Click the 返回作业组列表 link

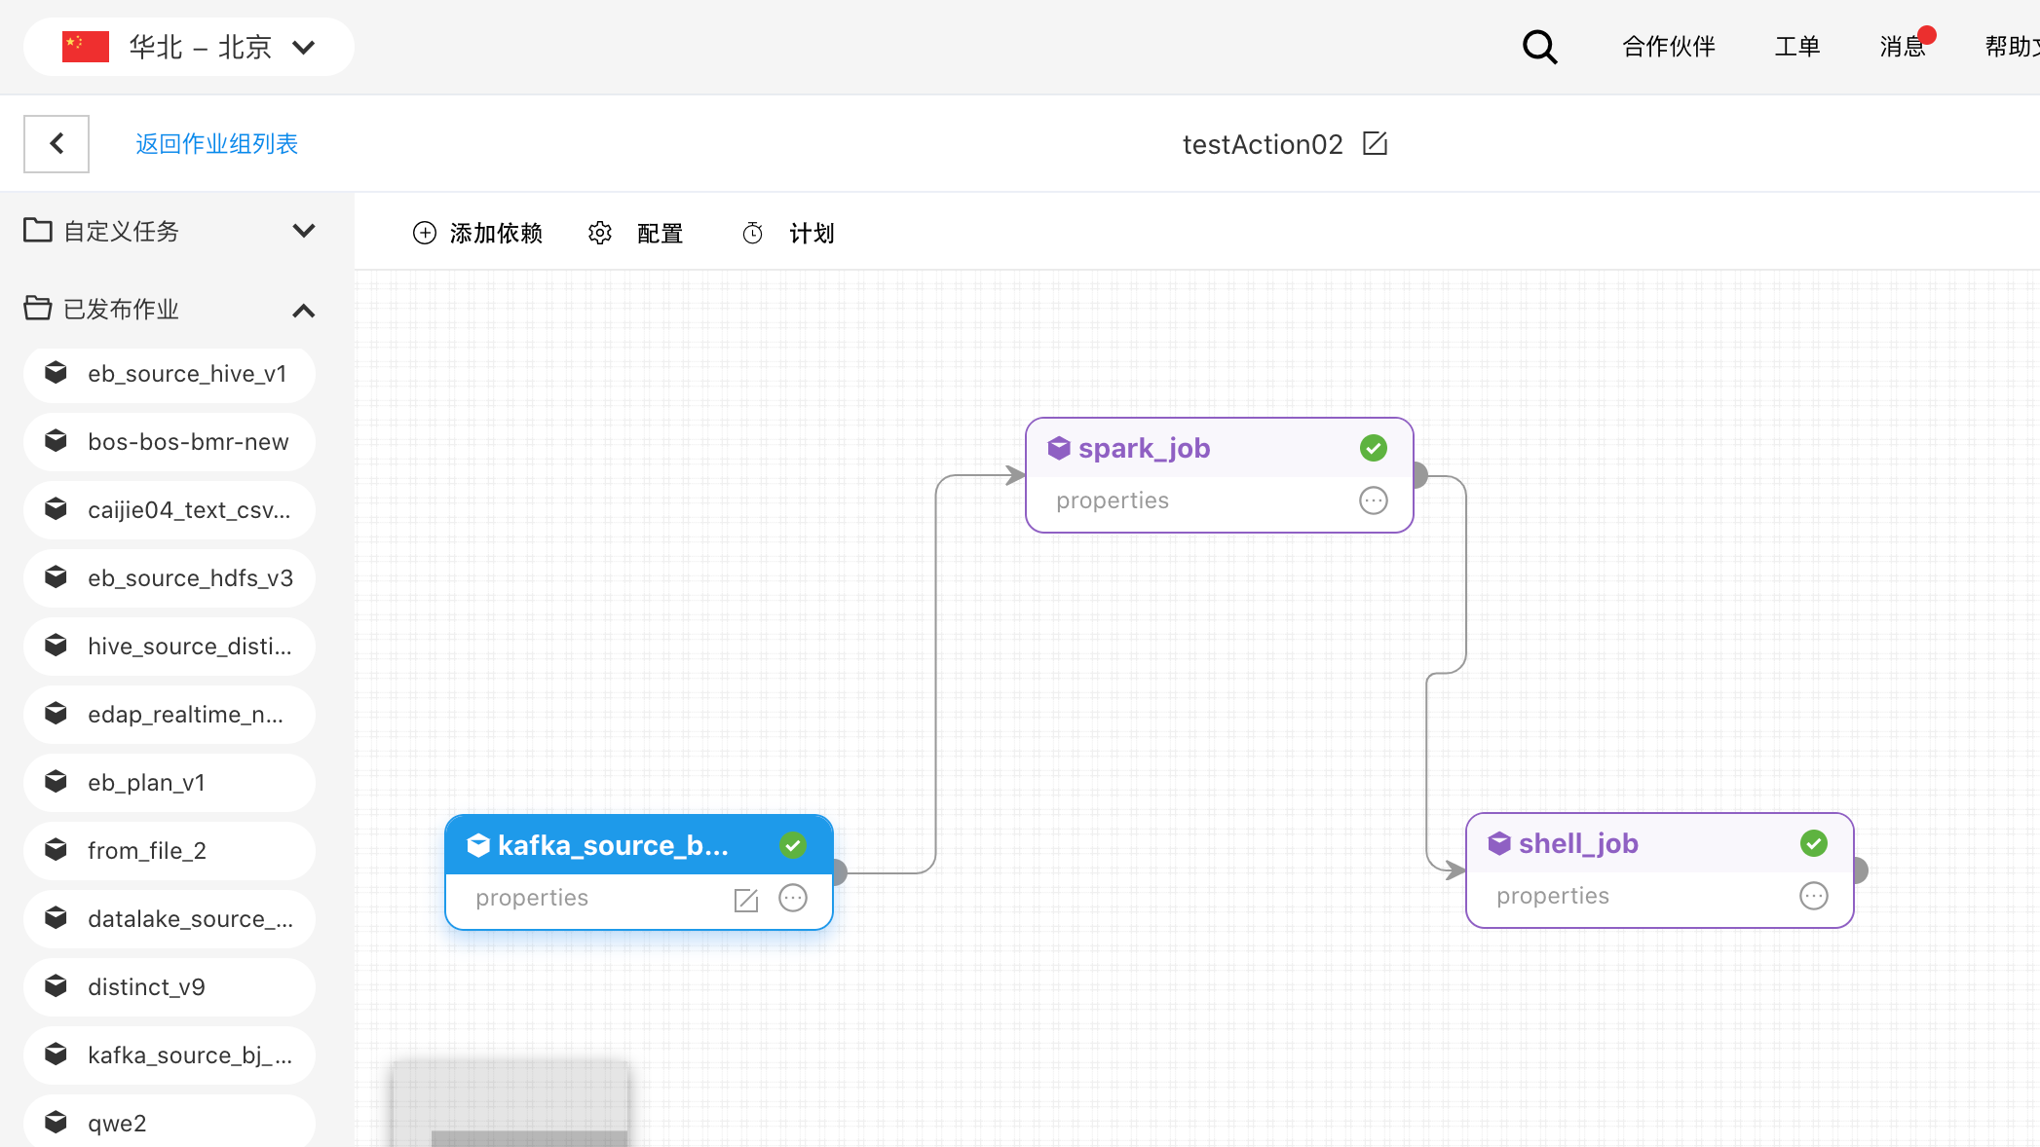pos(217,144)
